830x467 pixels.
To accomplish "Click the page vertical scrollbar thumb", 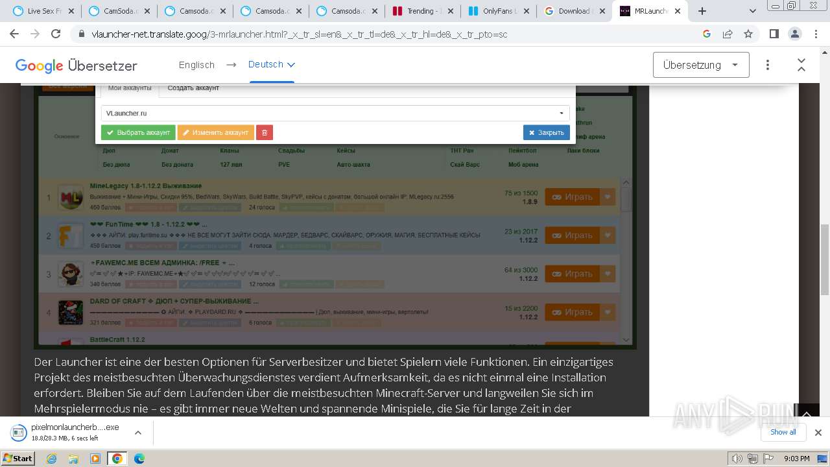I will click(x=825, y=259).
